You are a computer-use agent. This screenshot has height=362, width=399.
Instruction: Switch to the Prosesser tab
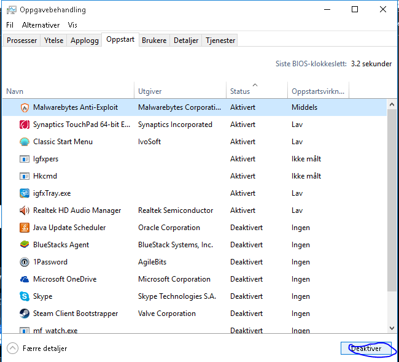pyautogui.click(x=21, y=40)
